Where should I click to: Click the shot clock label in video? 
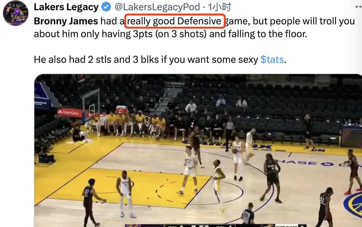click(285, 225)
